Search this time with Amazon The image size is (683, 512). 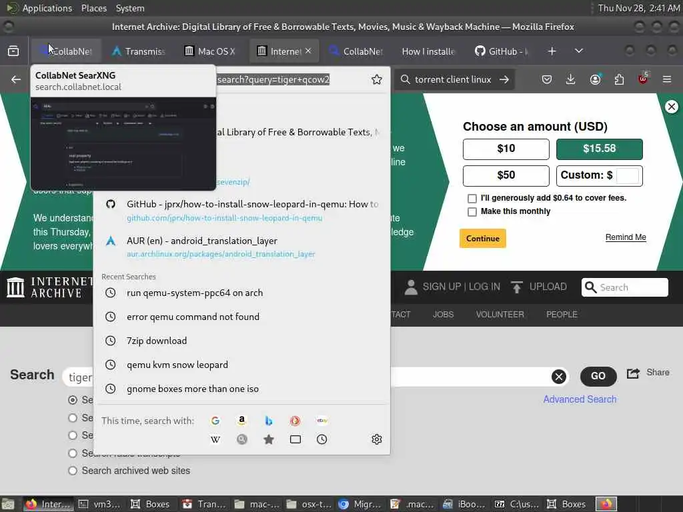(x=241, y=421)
